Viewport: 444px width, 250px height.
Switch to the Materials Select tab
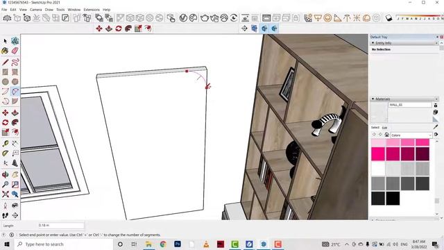375,128
